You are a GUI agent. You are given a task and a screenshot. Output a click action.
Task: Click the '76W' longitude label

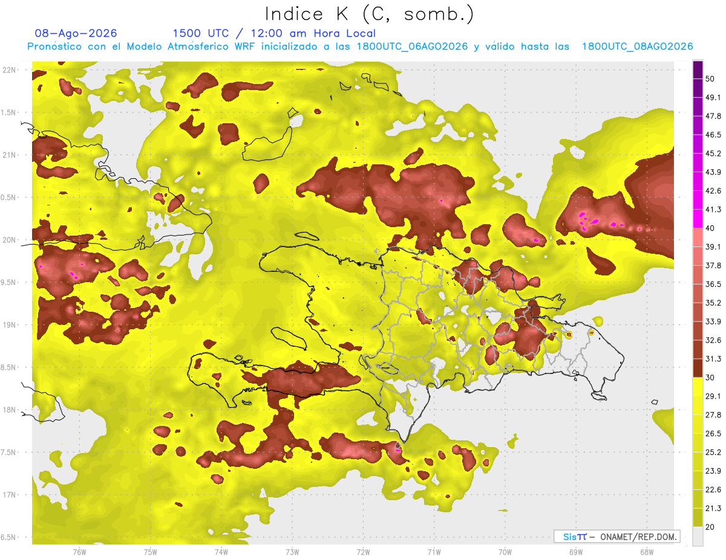tap(79, 552)
